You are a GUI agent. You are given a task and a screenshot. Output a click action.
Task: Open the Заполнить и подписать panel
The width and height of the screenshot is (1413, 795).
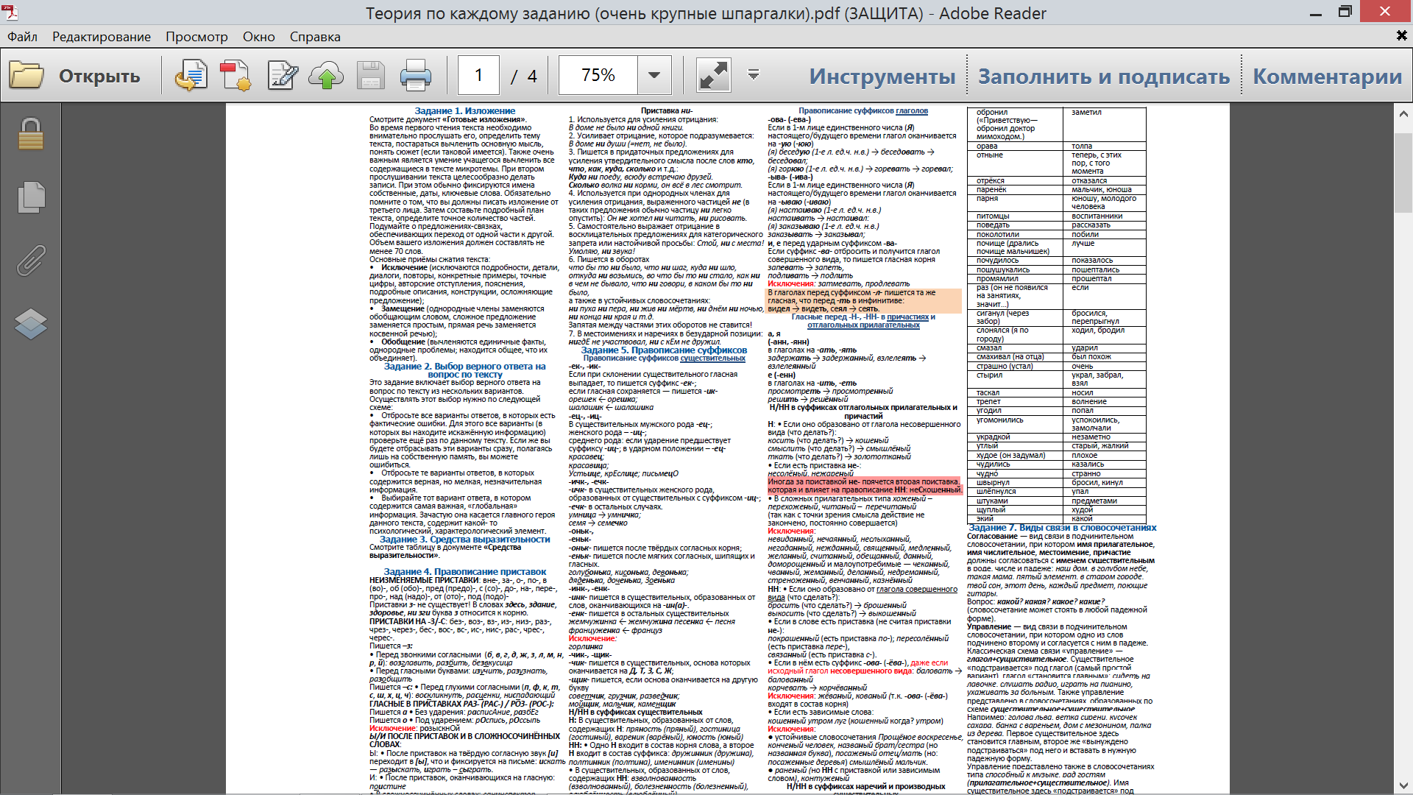point(1104,76)
